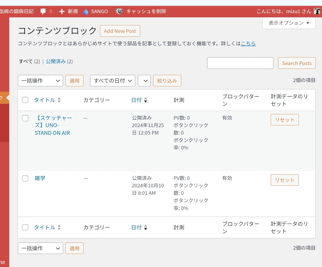Click the plus icon next to 新規
This screenshot has width=322, height=267.
(x=62, y=11)
